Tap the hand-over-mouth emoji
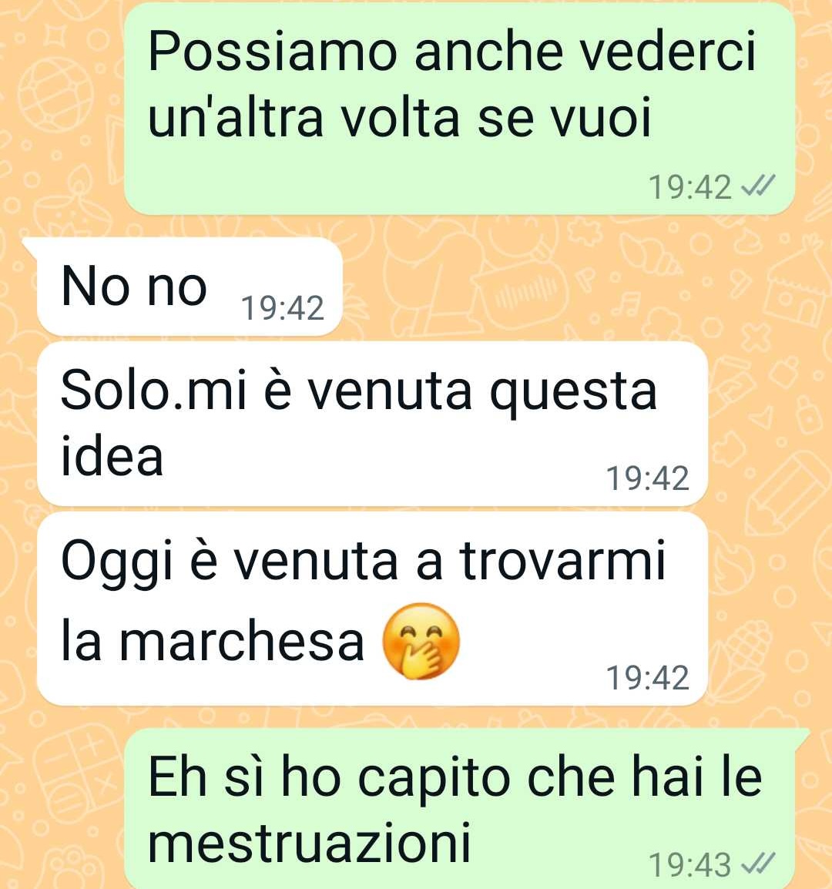Screen dimensions: 832x889 (421, 641)
